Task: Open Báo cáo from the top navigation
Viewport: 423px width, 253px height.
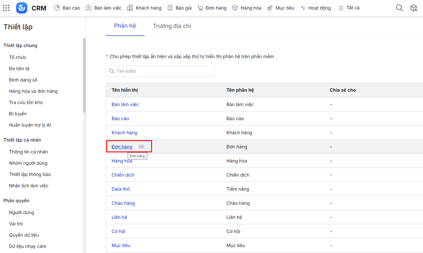Action: click(x=67, y=8)
